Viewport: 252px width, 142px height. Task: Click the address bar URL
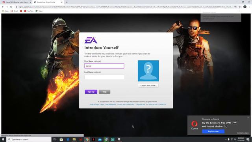coord(125,7)
